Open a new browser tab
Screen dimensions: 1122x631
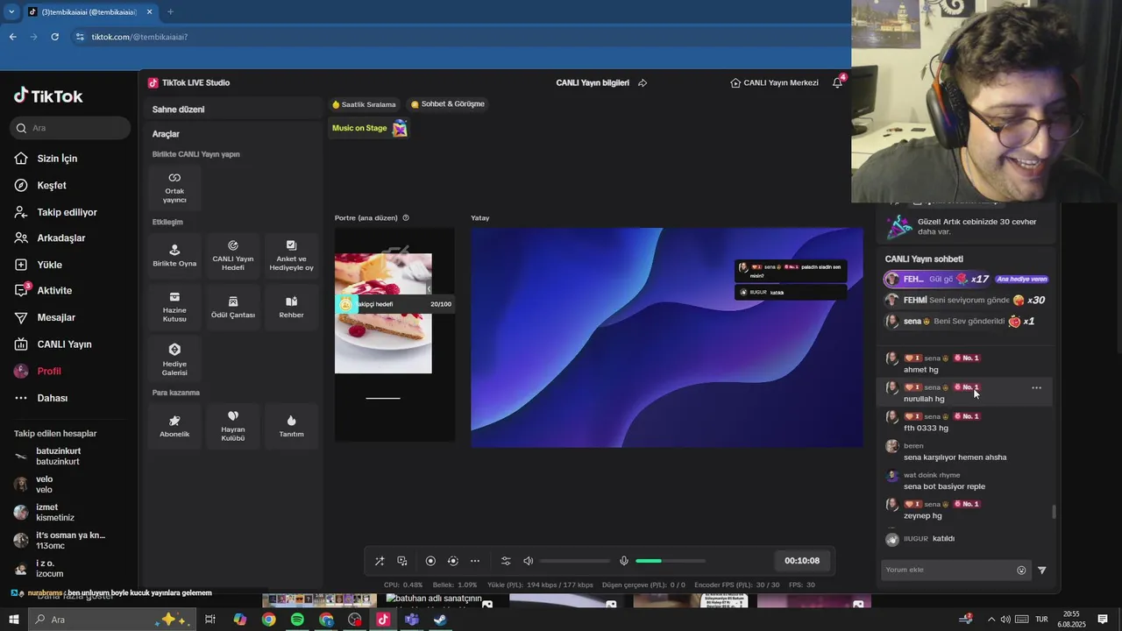click(x=170, y=12)
